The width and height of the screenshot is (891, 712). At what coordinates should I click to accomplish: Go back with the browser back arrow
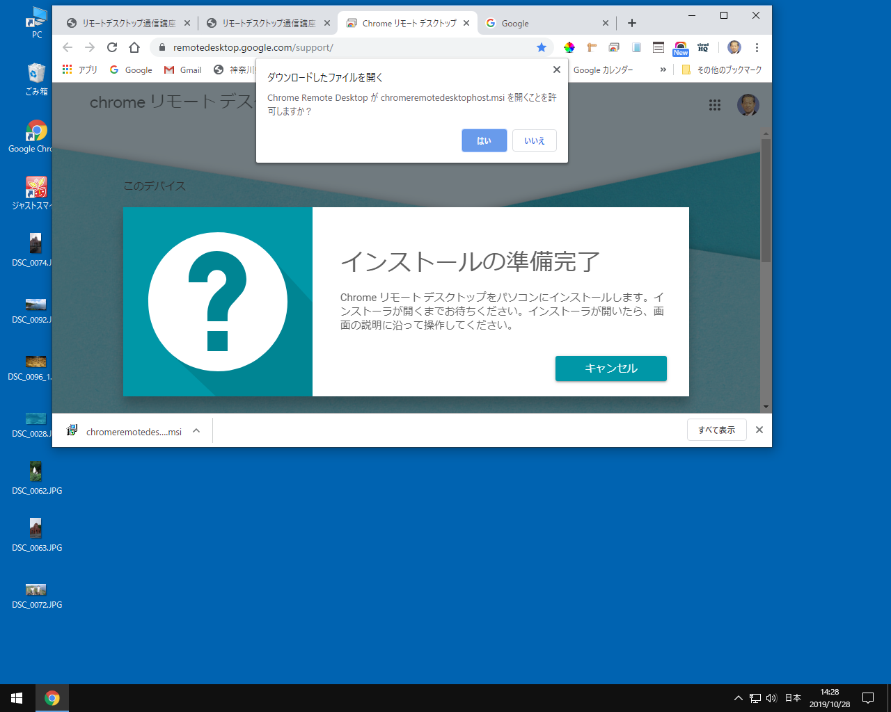[x=68, y=47]
